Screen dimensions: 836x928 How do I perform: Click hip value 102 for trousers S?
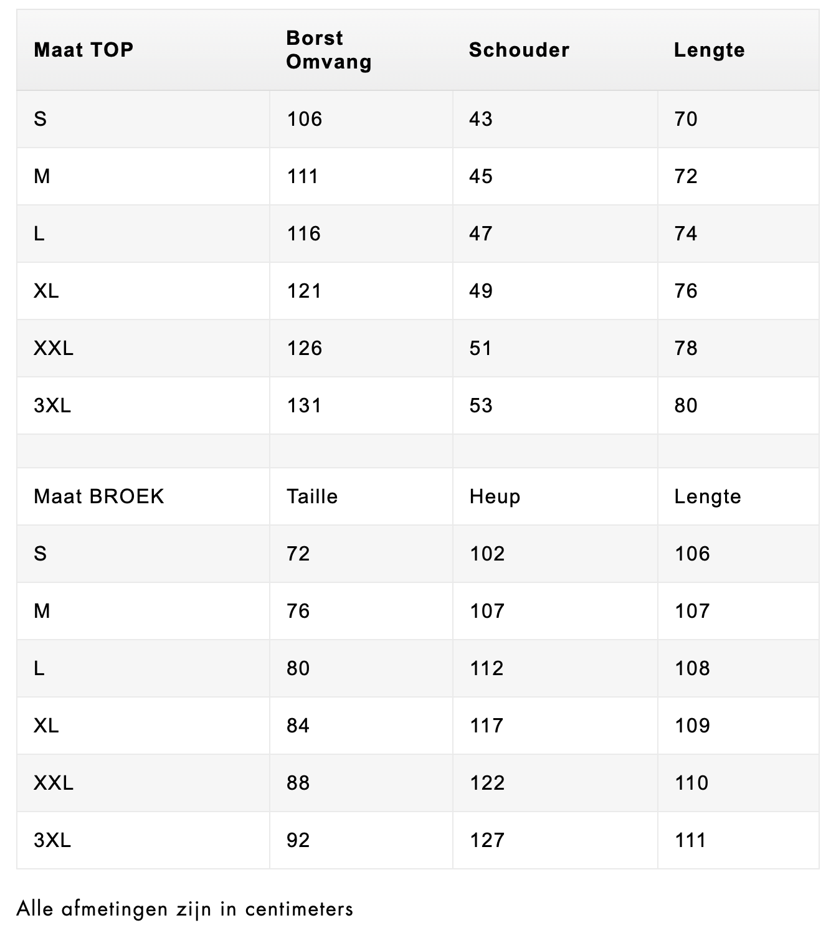pyautogui.click(x=487, y=554)
